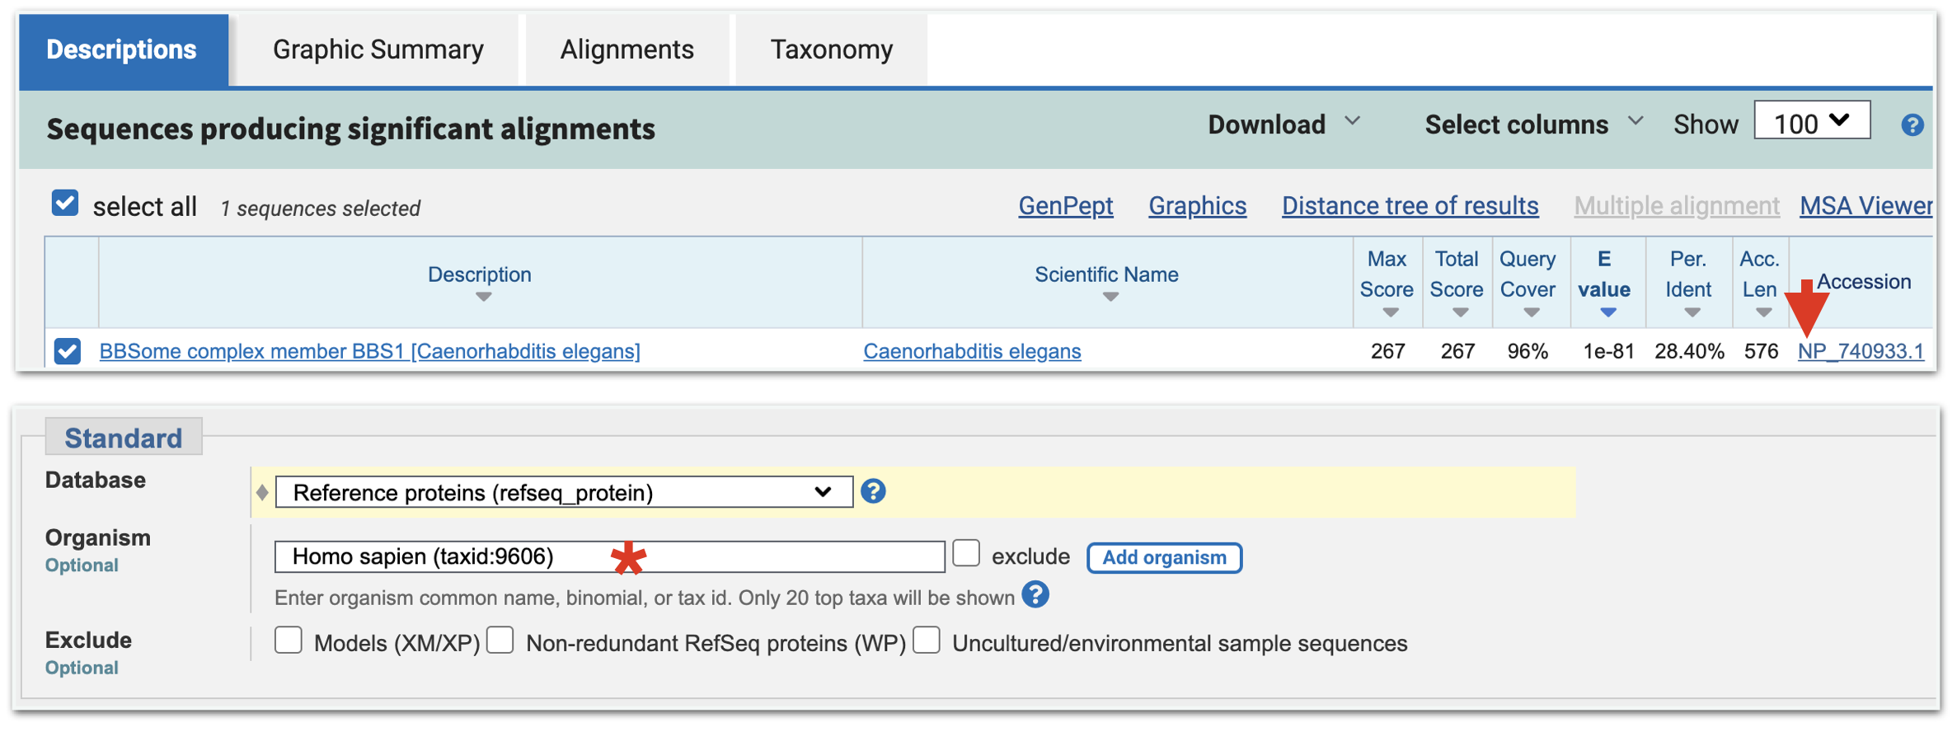The image size is (1957, 732).
Task: Toggle the select all checkbox
Action: coord(65,204)
